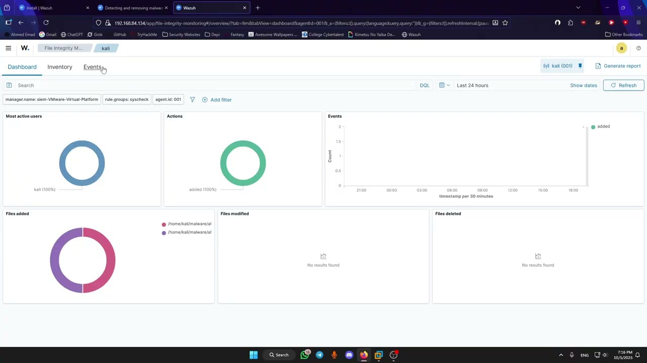Click the manager.name filter pill
This screenshot has height=363, width=647.
point(52,99)
